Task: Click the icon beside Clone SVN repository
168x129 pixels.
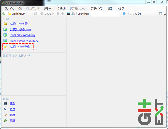Action: click(x=5, y=35)
